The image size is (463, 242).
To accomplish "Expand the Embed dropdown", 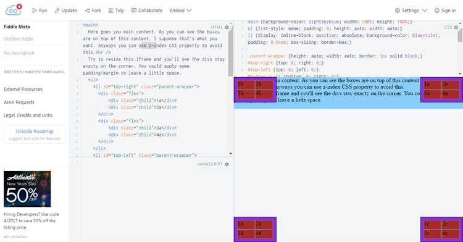I will tap(180, 10).
